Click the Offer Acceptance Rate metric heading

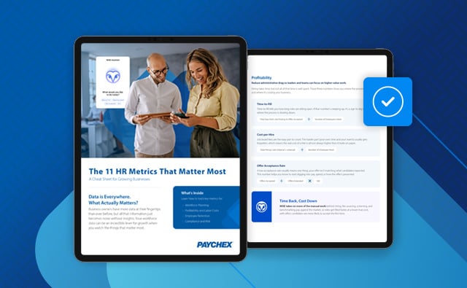[271, 166]
